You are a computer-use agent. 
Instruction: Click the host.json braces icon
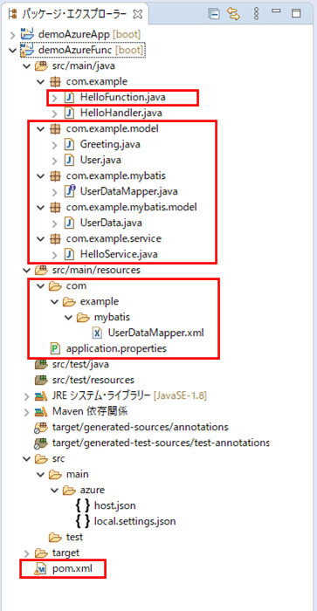pos(83,505)
